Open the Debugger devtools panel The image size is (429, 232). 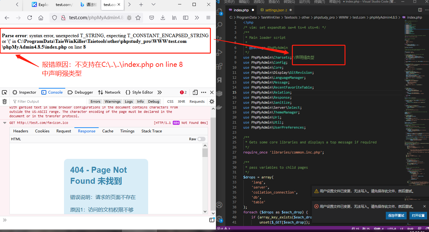(80, 92)
